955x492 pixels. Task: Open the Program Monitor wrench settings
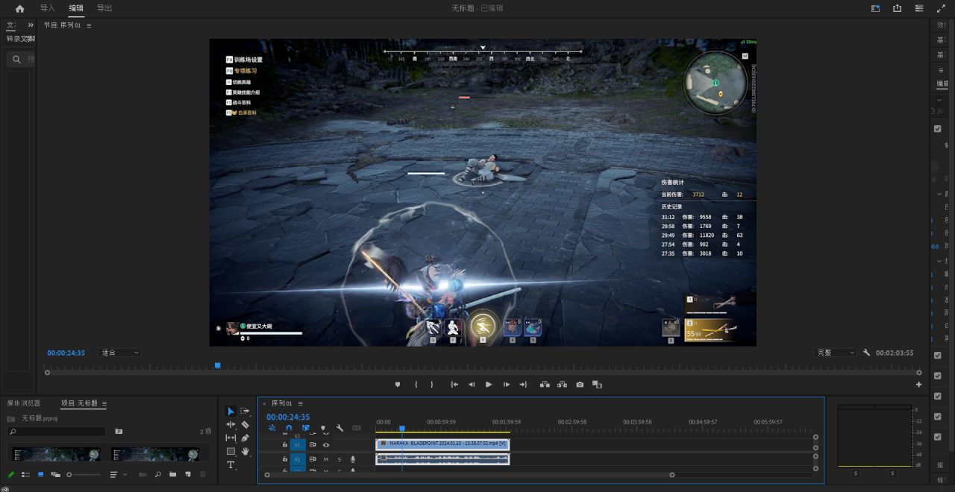(866, 353)
